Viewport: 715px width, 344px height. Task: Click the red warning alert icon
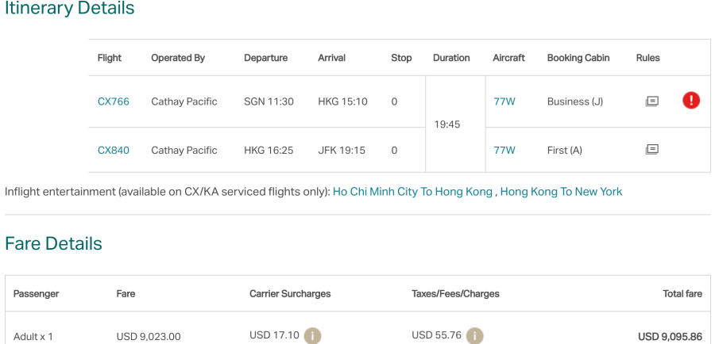tap(691, 101)
